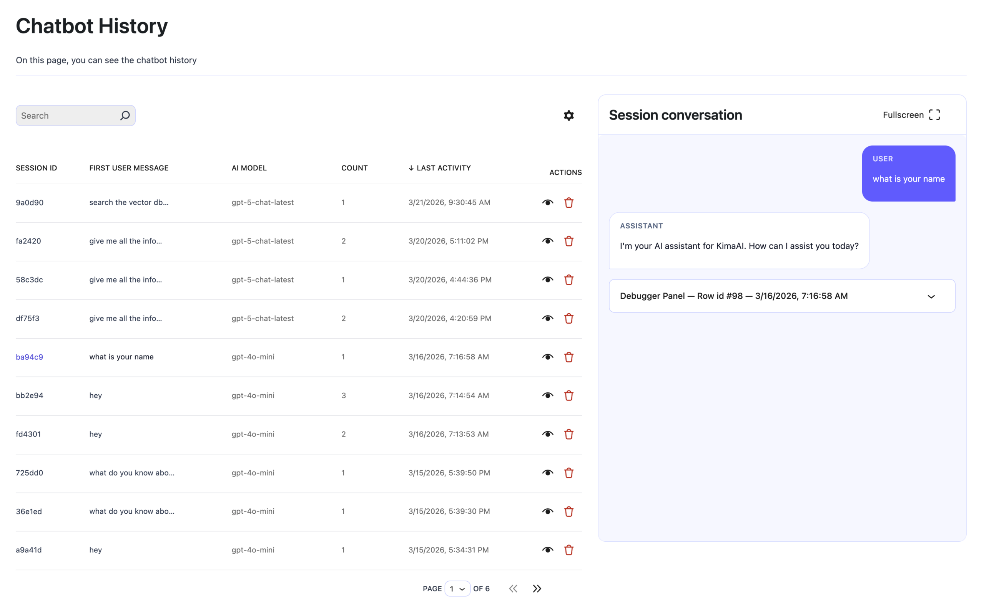View session fd4301 with eye icon
This screenshot has height=602, width=984.
547,434
